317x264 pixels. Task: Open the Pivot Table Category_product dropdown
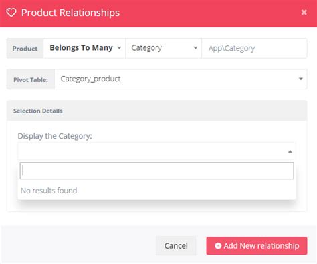coord(181,79)
